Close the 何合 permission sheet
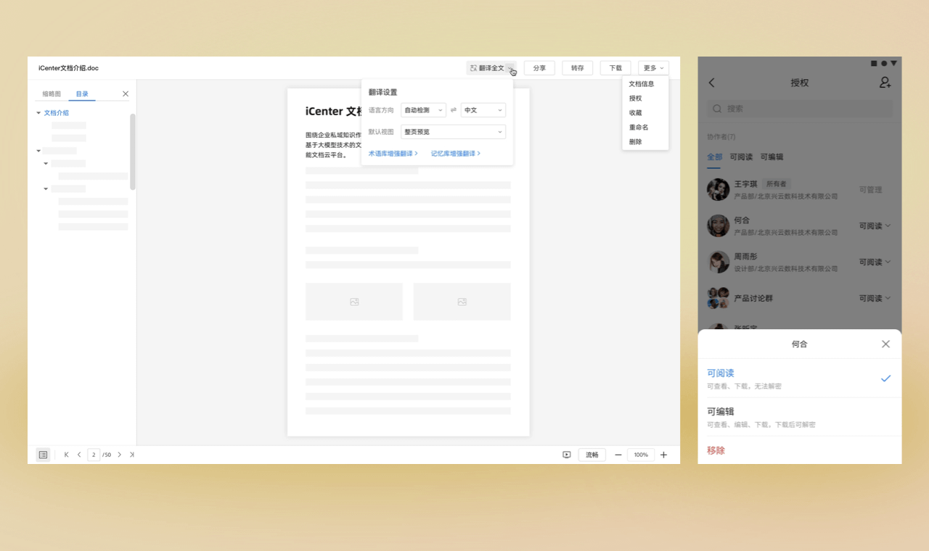This screenshot has height=551, width=929. click(x=885, y=344)
